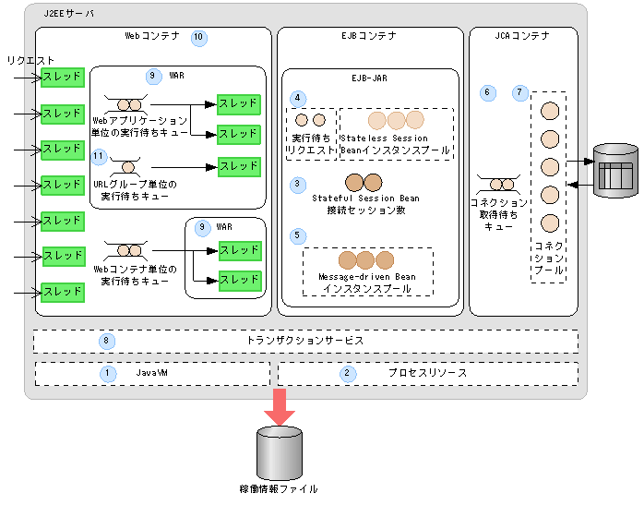Click marker 4 above 実行待ちリクエスト
Viewport: 644px width, 505px height.
(298, 99)
